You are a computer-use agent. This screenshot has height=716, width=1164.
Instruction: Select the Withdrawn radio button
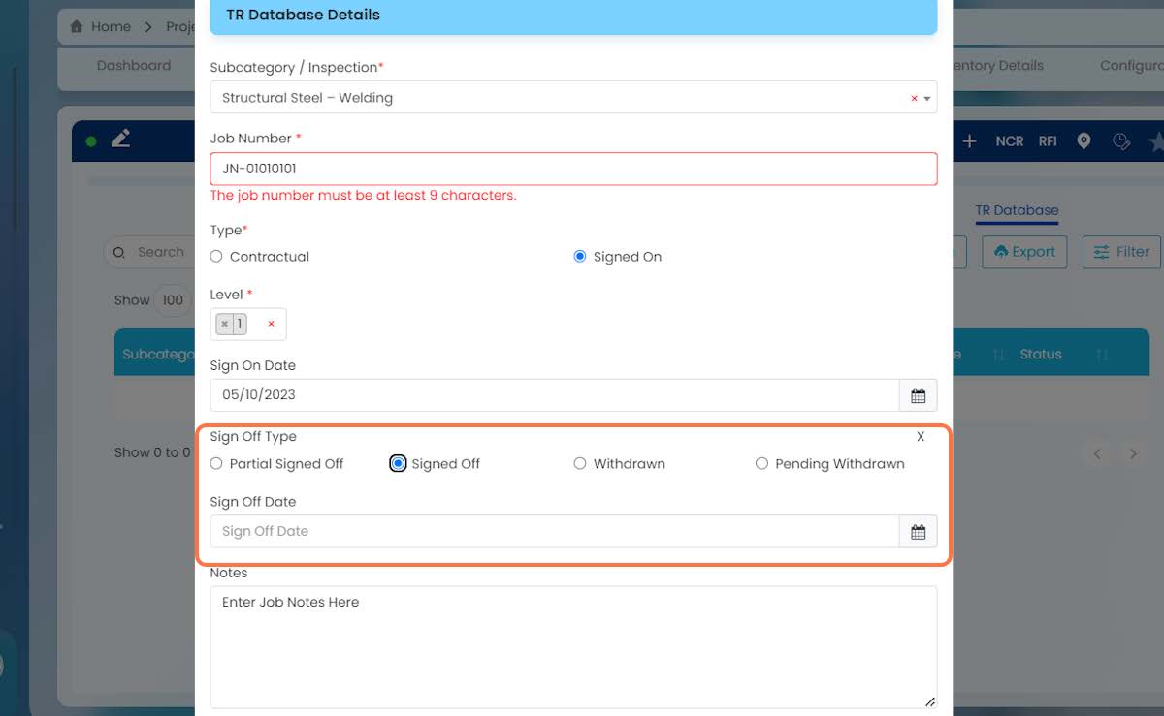click(x=580, y=464)
